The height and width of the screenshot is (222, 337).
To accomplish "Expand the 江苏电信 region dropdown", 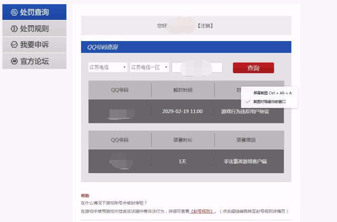I will [x=107, y=67].
